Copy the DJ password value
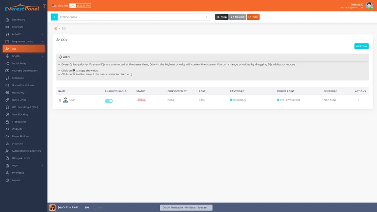The image size is (377, 212). (231, 100)
